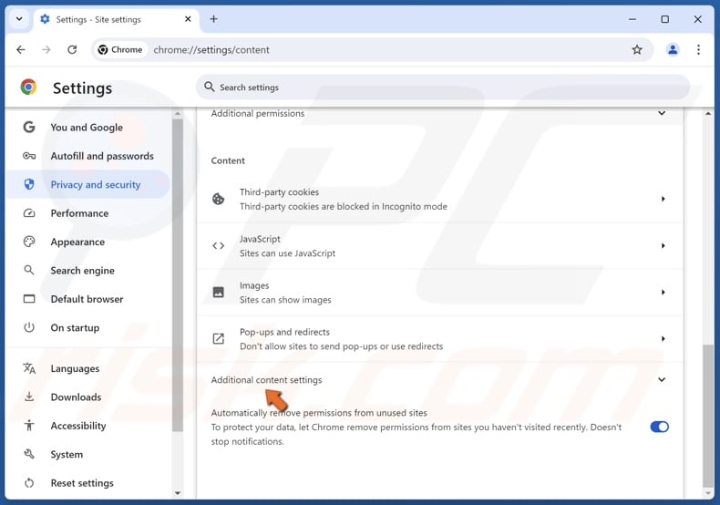Open Images site settings
Screen dimensions: 720x505
(440, 293)
